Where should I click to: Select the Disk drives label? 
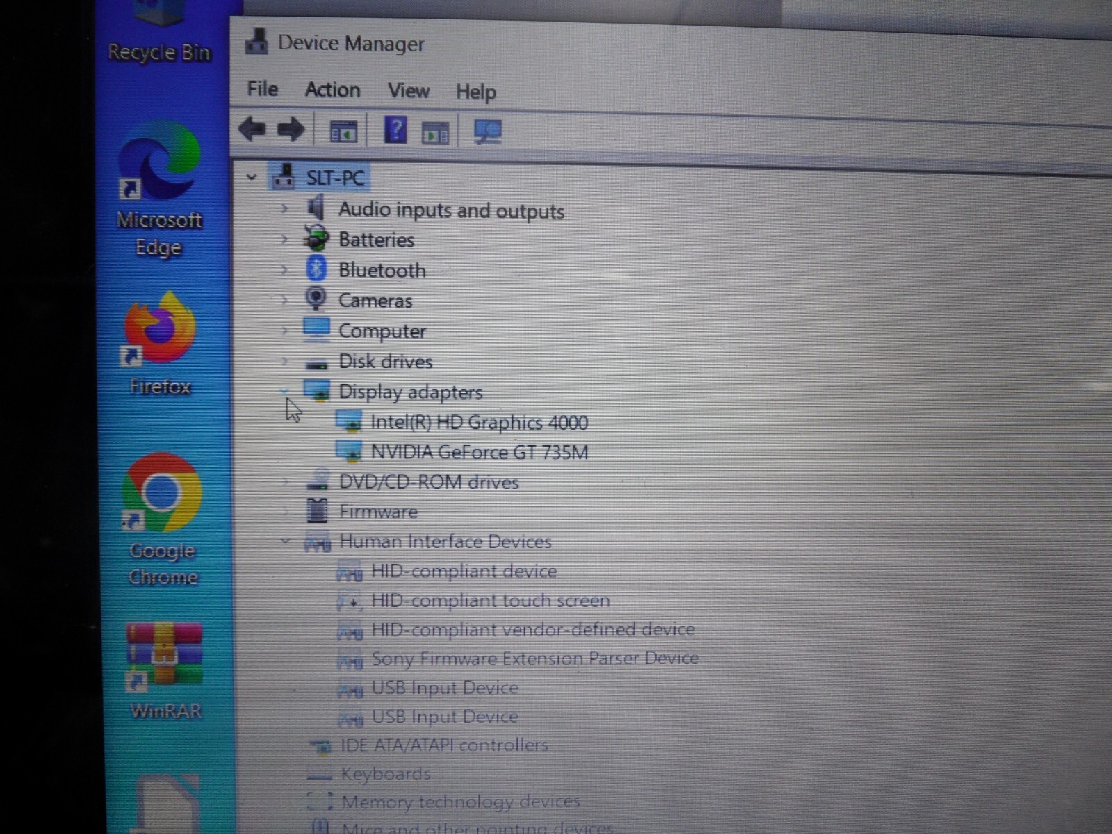[x=385, y=361]
